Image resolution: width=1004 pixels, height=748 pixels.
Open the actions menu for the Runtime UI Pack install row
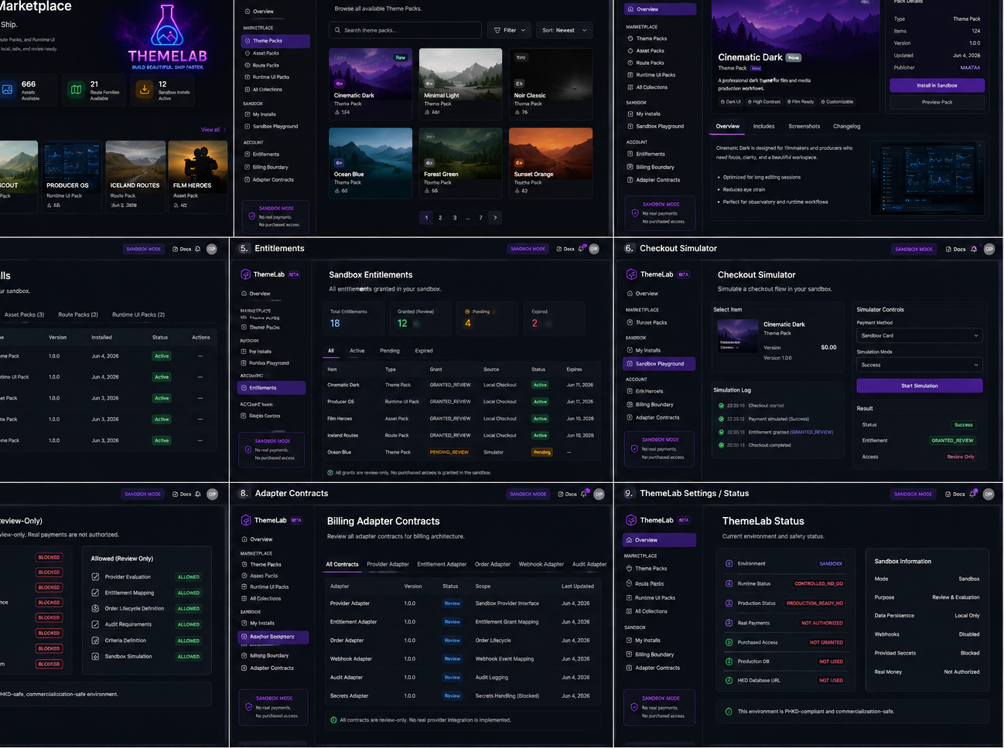[x=200, y=377]
